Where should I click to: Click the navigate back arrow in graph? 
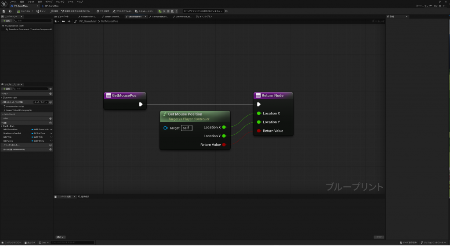[63, 21]
